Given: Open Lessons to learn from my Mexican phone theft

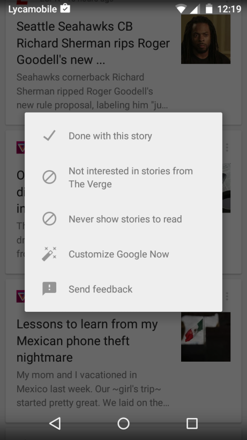Looking at the screenshot, I should [87, 341].
